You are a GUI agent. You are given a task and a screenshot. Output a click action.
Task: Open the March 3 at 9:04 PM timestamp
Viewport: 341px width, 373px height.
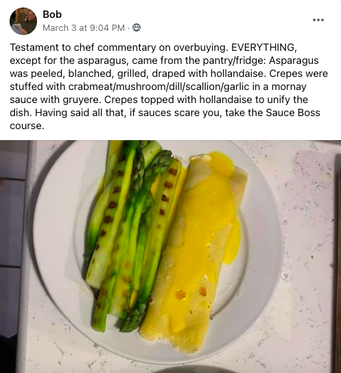[84, 28]
